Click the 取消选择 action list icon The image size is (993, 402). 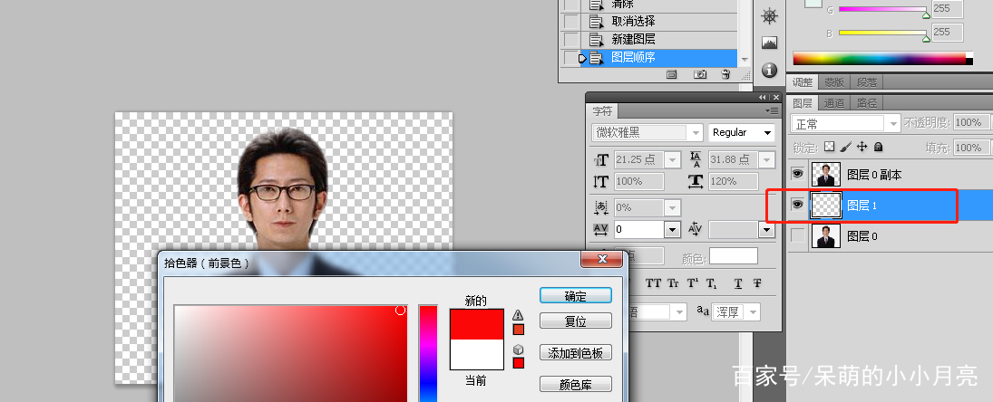click(596, 22)
